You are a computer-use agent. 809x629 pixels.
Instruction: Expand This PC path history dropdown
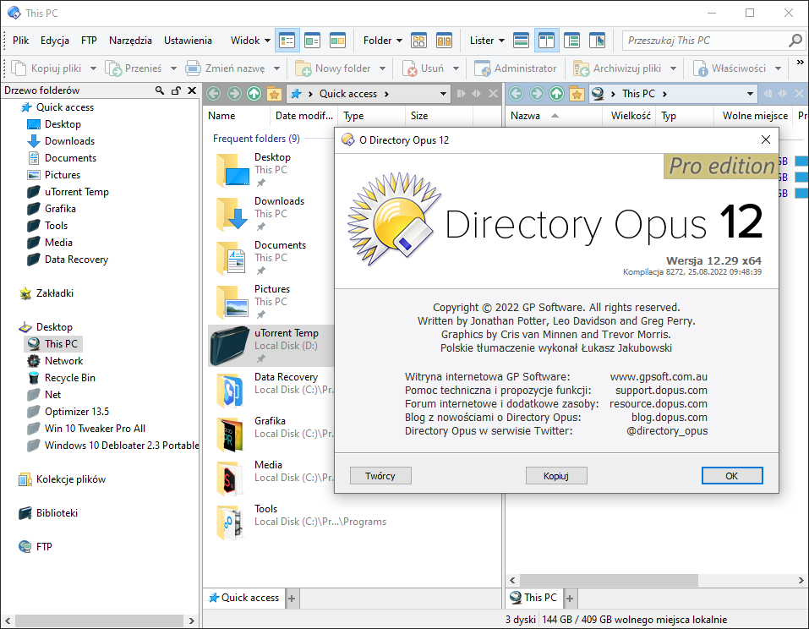tap(750, 93)
